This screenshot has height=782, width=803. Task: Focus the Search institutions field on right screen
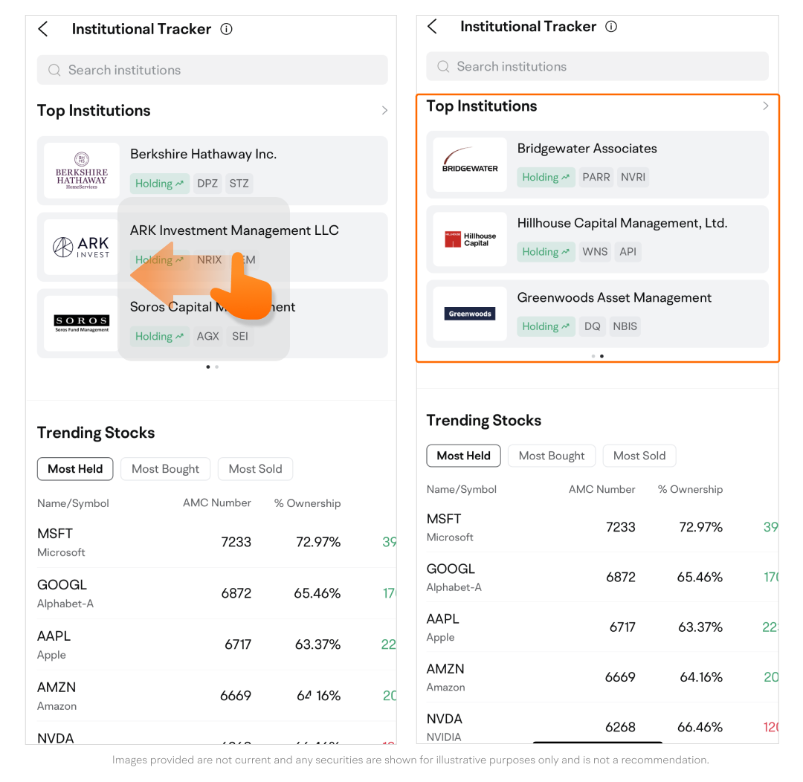pyautogui.click(x=597, y=67)
